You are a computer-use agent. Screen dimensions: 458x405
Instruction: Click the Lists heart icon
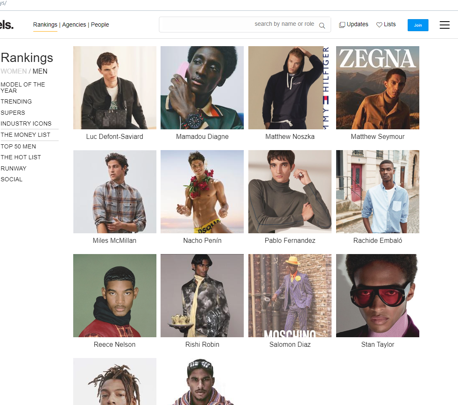pos(379,25)
